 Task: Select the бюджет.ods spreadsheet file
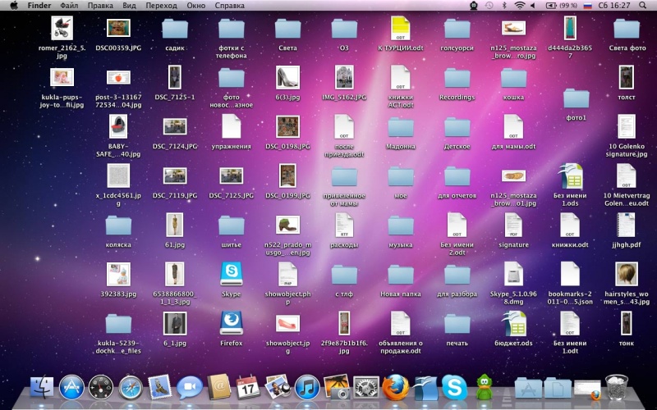[514, 322]
